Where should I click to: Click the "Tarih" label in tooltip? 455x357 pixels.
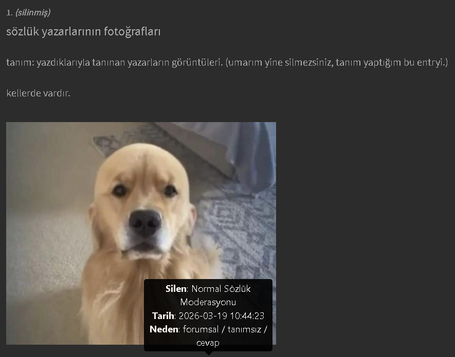pyautogui.click(x=163, y=315)
